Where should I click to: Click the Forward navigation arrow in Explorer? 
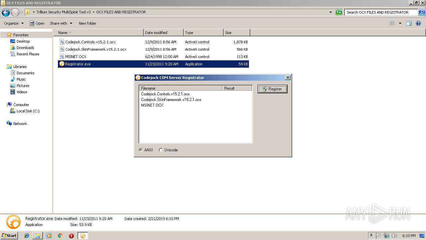pos(15,13)
